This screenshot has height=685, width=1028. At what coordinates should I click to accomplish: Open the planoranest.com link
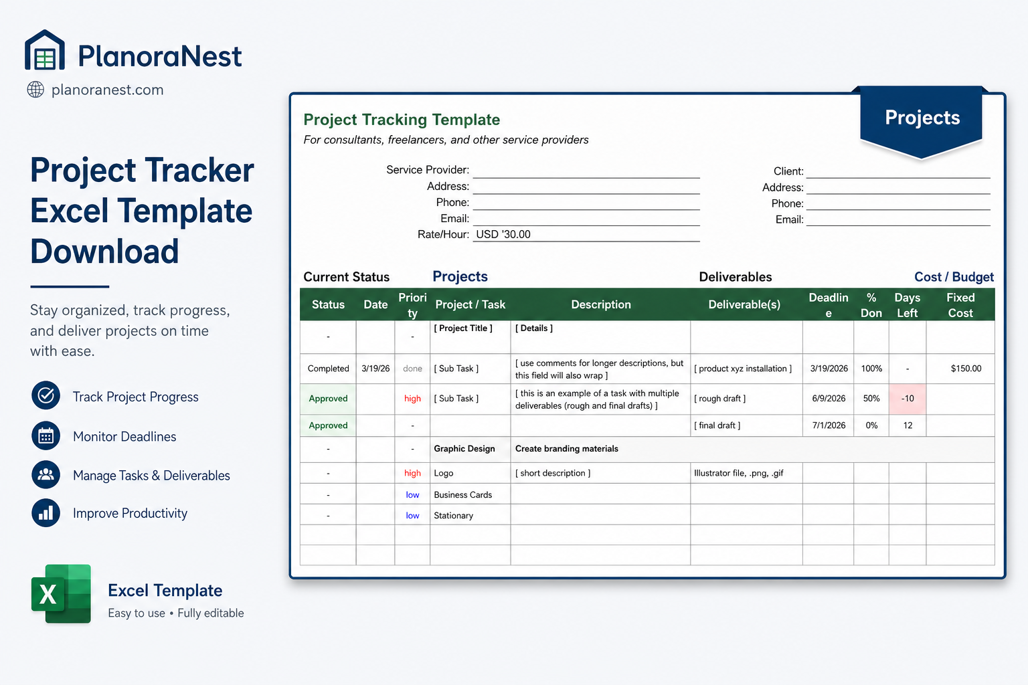[107, 90]
